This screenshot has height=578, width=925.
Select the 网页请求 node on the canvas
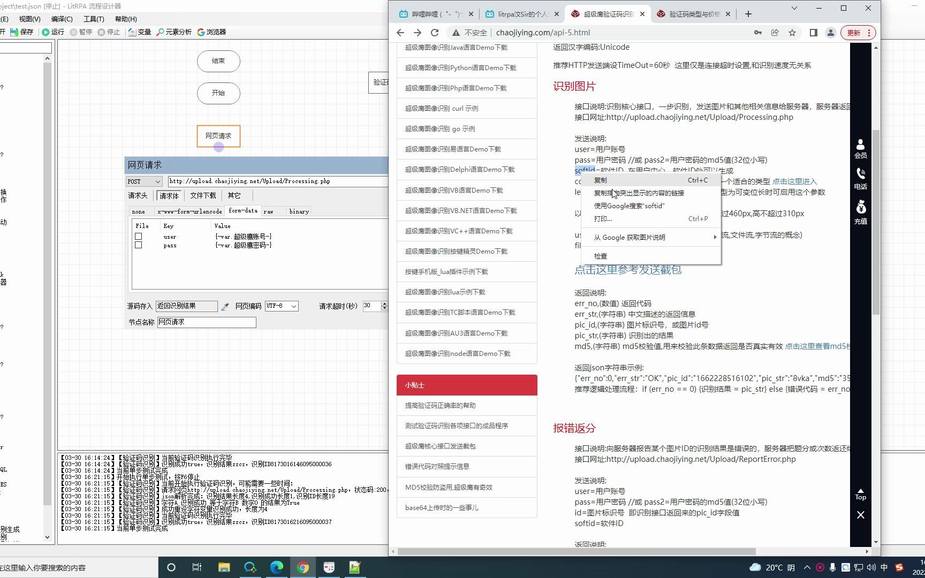[x=218, y=136]
